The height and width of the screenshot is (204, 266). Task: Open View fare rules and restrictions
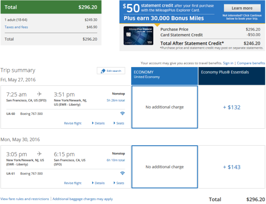pos(25,199)
